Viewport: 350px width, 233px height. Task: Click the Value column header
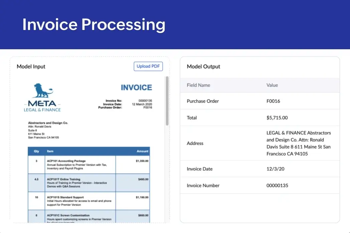point(272,85)
